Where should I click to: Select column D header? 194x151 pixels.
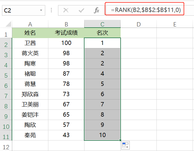coord(139,24)
